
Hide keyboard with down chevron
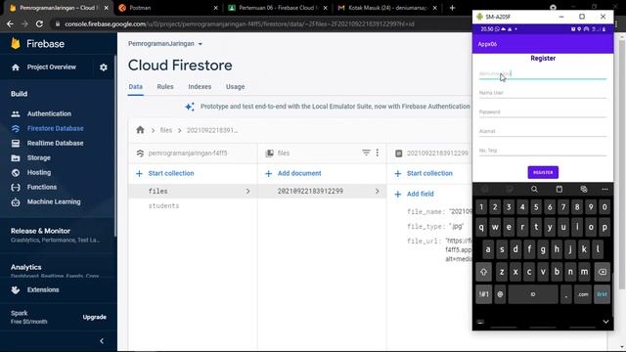(x=605, y=322)
